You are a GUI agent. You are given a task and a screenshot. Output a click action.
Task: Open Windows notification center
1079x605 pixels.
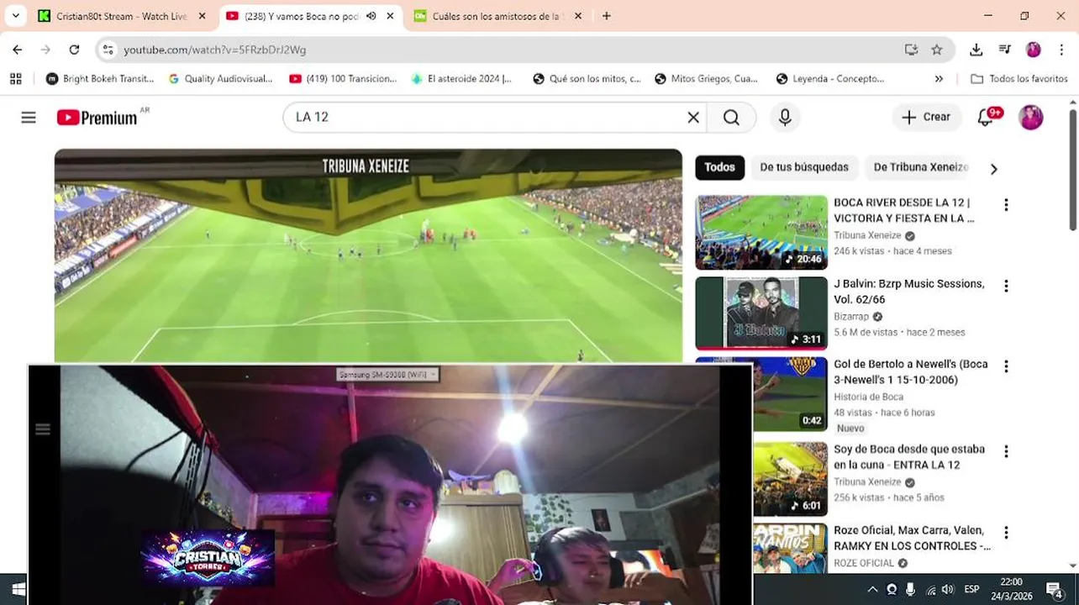pos(1055,589)
